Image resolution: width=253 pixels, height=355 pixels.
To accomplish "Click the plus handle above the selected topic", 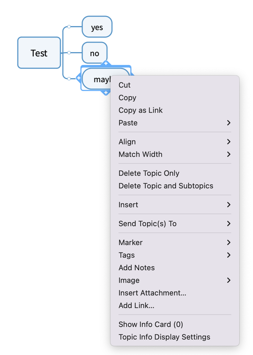I will pos(106,63).
